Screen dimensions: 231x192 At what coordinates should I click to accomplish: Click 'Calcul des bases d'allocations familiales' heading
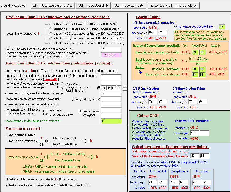click(170, 147)
